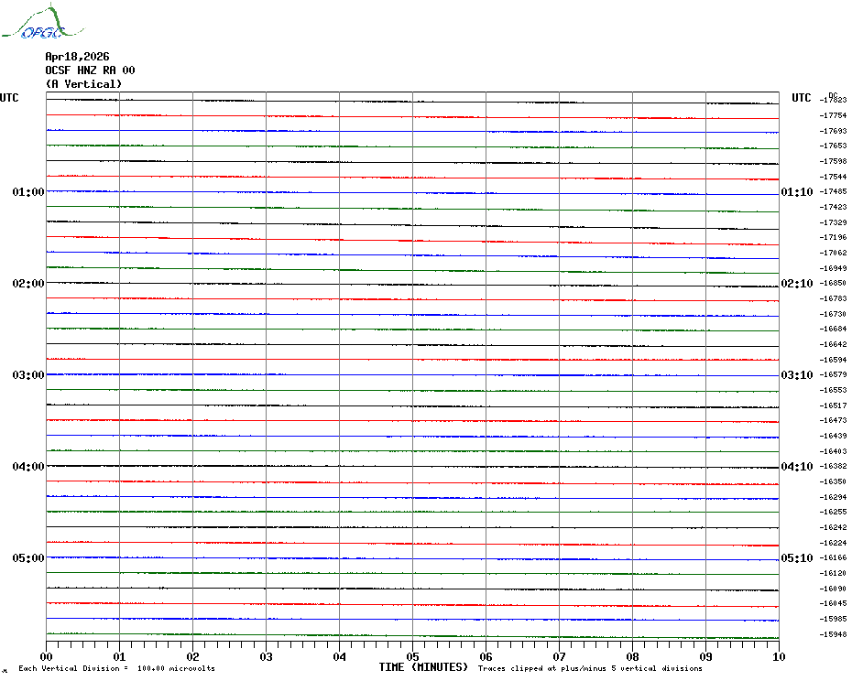Viewport: 852px width, 681px height.
Task: Click minute tick label 09 on time axis
Action: (x=705, y=656)
